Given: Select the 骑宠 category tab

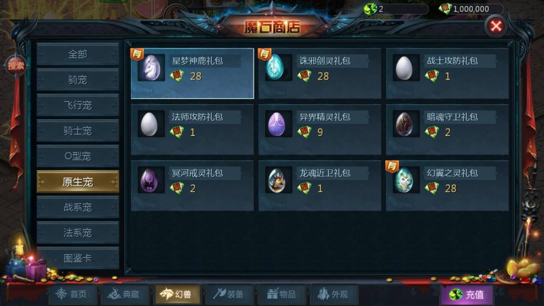Looking at the screenshot, I should point(78,80).
